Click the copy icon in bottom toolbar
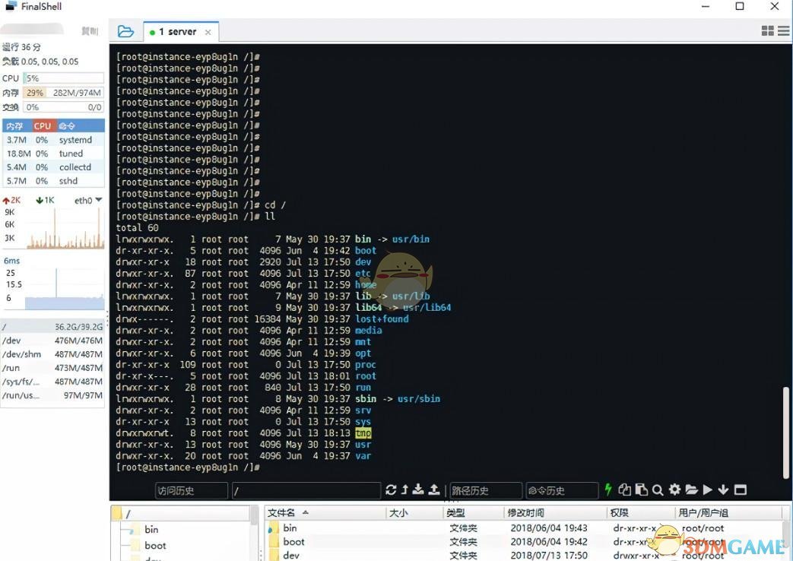The image size is (793, 561). (625, 490)
